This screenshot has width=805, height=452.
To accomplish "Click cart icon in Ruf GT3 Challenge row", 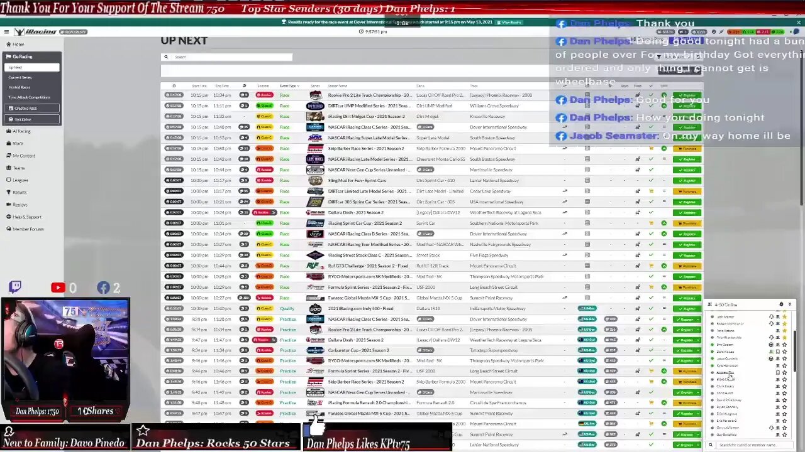I will (651, 266).
